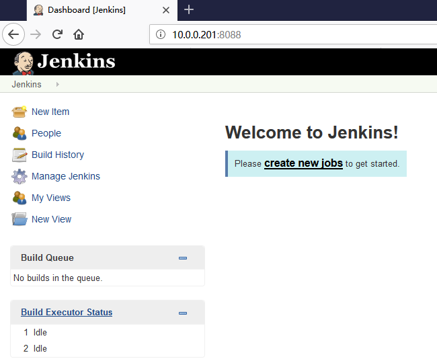This screenshot has height=361, width=437.
Task: Open the People link
Action: [x=46, y=133]
